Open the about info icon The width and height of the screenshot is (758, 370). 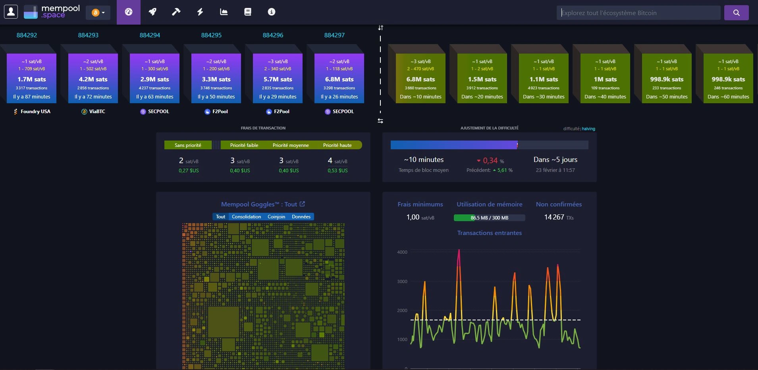pyautogui.click(x=272, y=12)
